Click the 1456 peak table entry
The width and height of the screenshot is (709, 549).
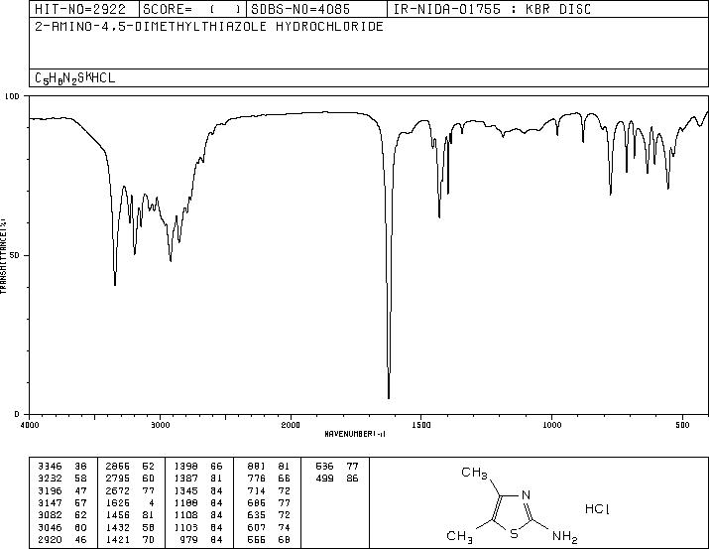click(130, 515)
